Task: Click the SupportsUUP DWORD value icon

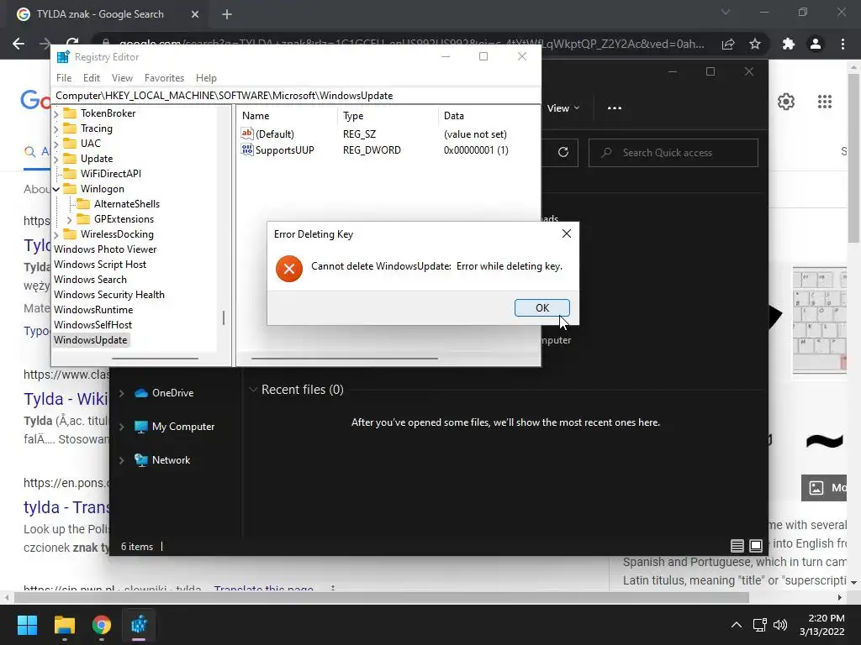Action: coord(247,149)
